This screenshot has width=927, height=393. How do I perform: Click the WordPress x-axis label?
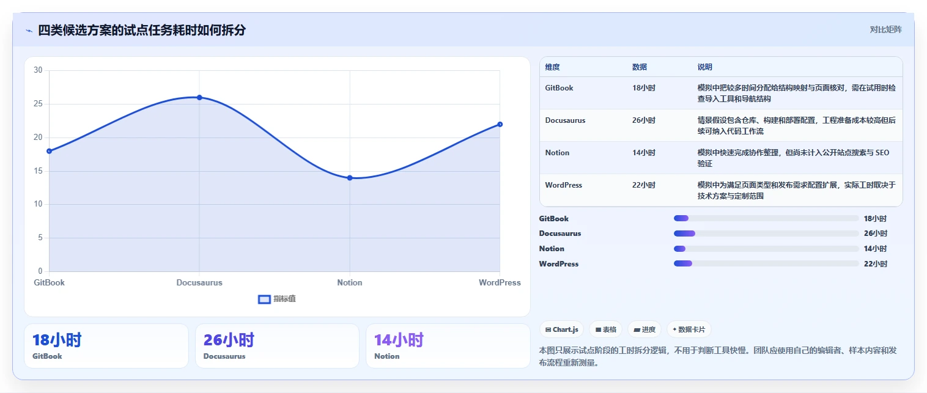[x=500, y=283]
